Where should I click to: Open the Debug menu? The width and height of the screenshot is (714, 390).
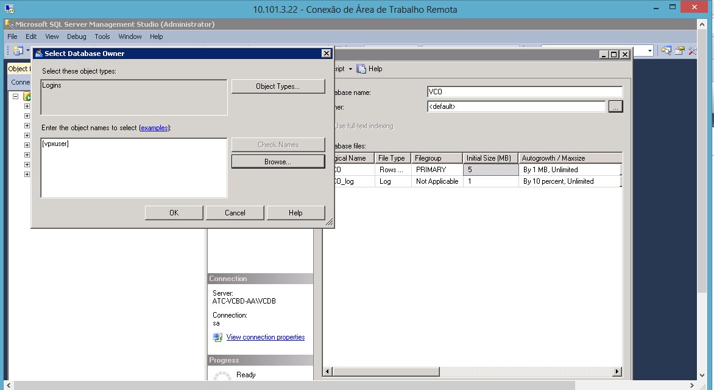[x=77, y=37]
